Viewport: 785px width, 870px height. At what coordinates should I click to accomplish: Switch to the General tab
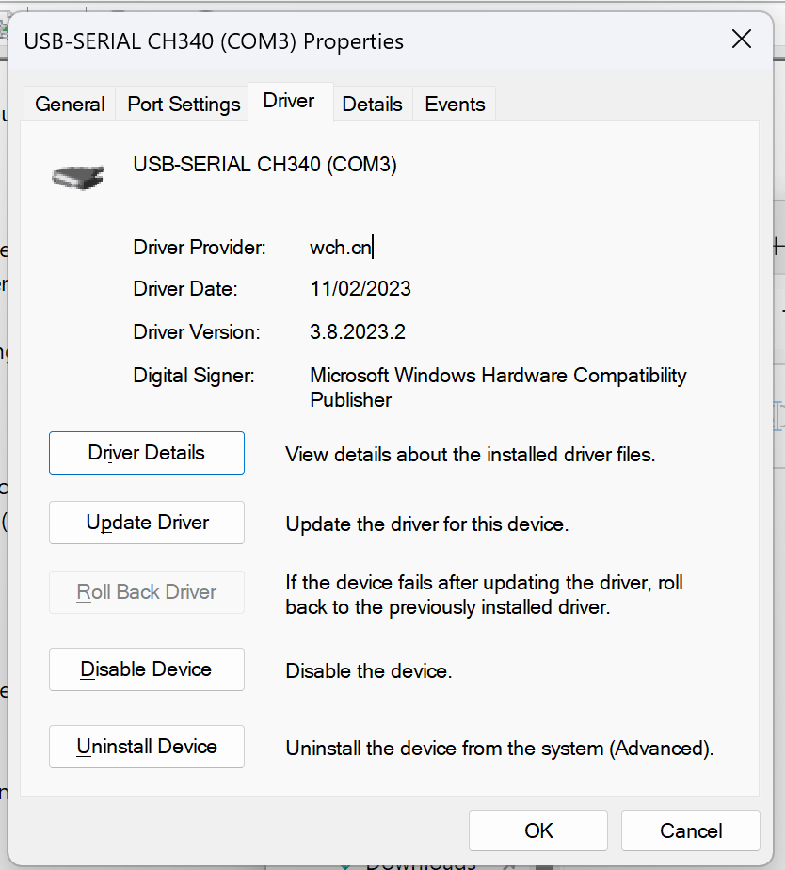[x=70, y=105]
